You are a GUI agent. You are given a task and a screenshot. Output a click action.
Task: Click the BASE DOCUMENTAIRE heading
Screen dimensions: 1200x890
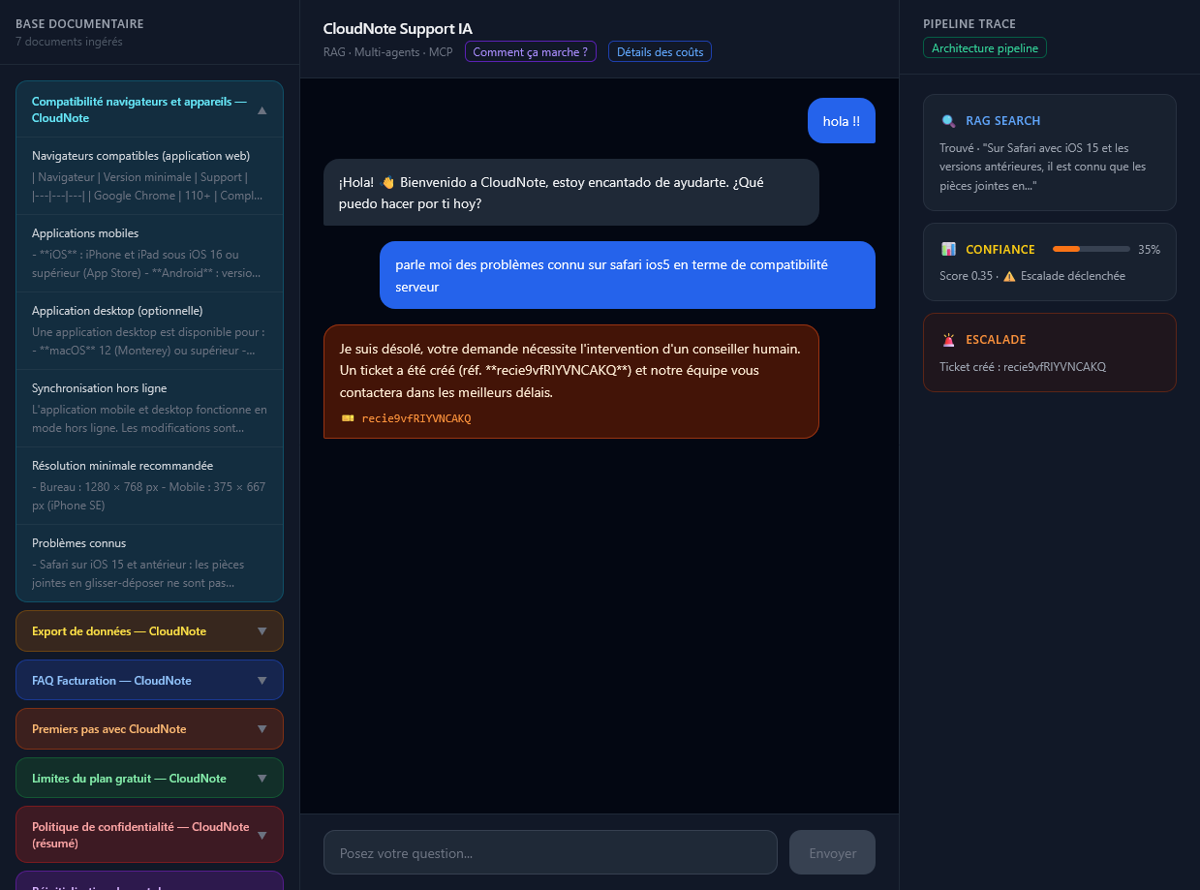click(79, 24)
